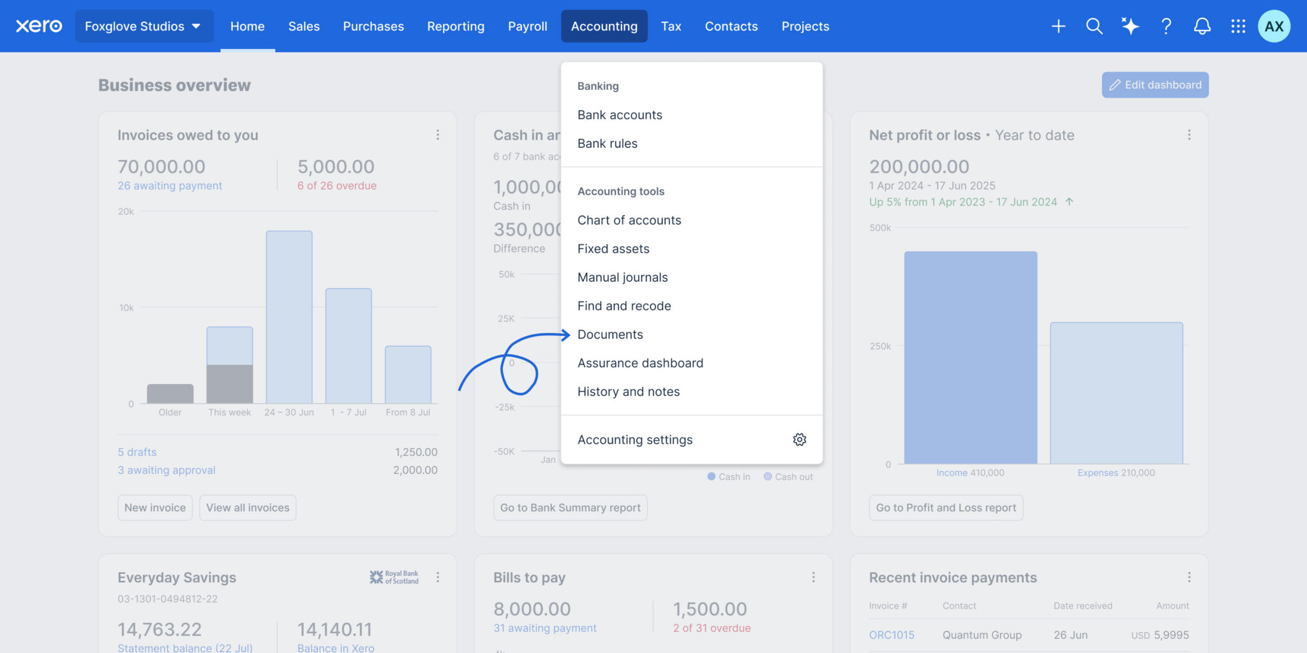1307x653 pixels.
Task: Open the sparkle AI assistant icon
Action: pyautogui.click(x=1130, y=26)
